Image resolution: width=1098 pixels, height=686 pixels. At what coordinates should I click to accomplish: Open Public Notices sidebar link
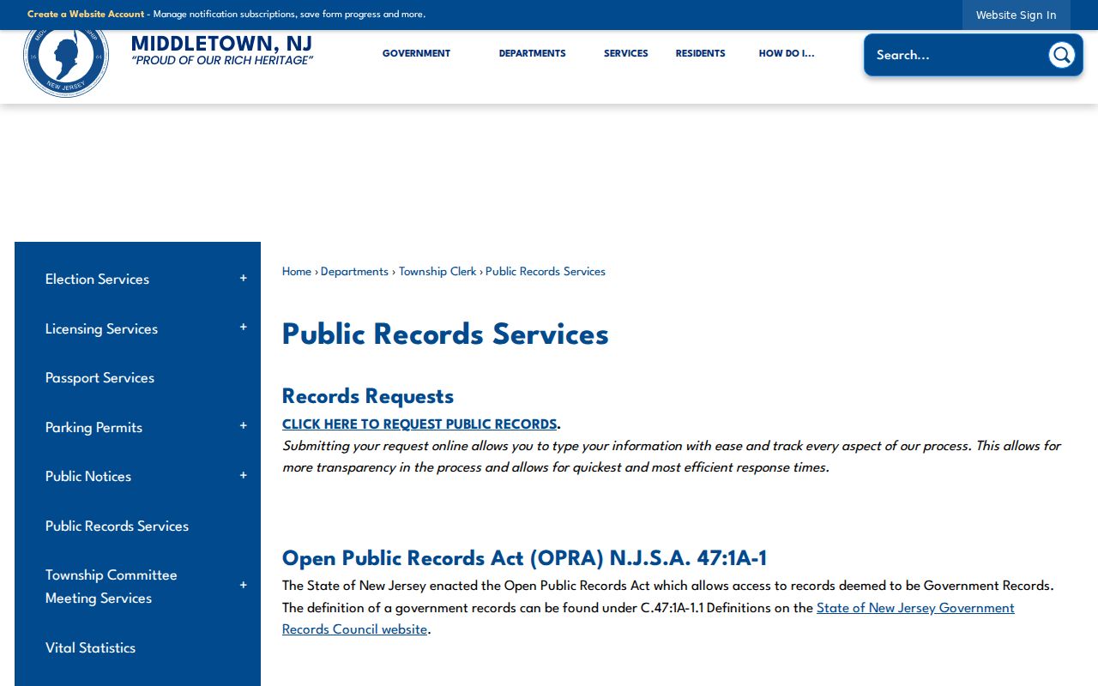click(x=88, y=477)
